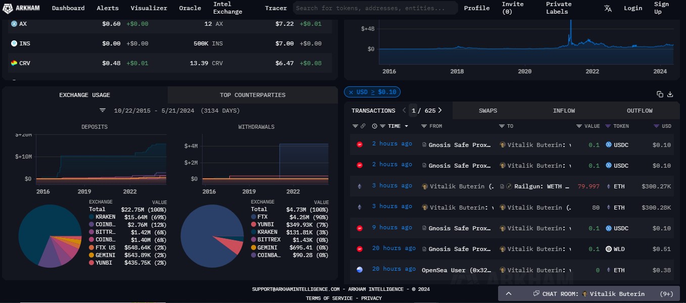
Task: Click the clock icon beside TIME column
Action: coord(374,126)
